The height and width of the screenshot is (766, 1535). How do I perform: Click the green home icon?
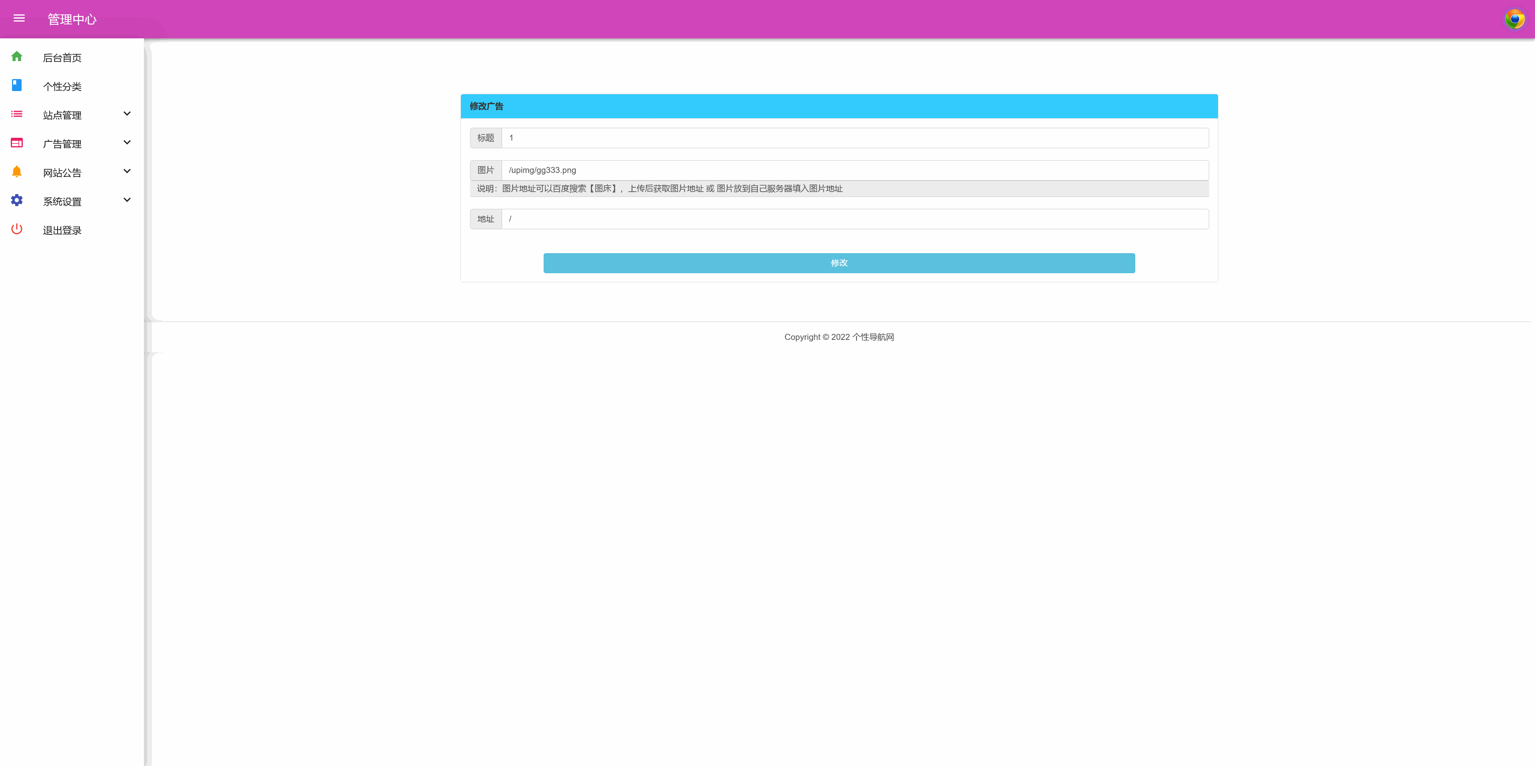click(17, 57)
